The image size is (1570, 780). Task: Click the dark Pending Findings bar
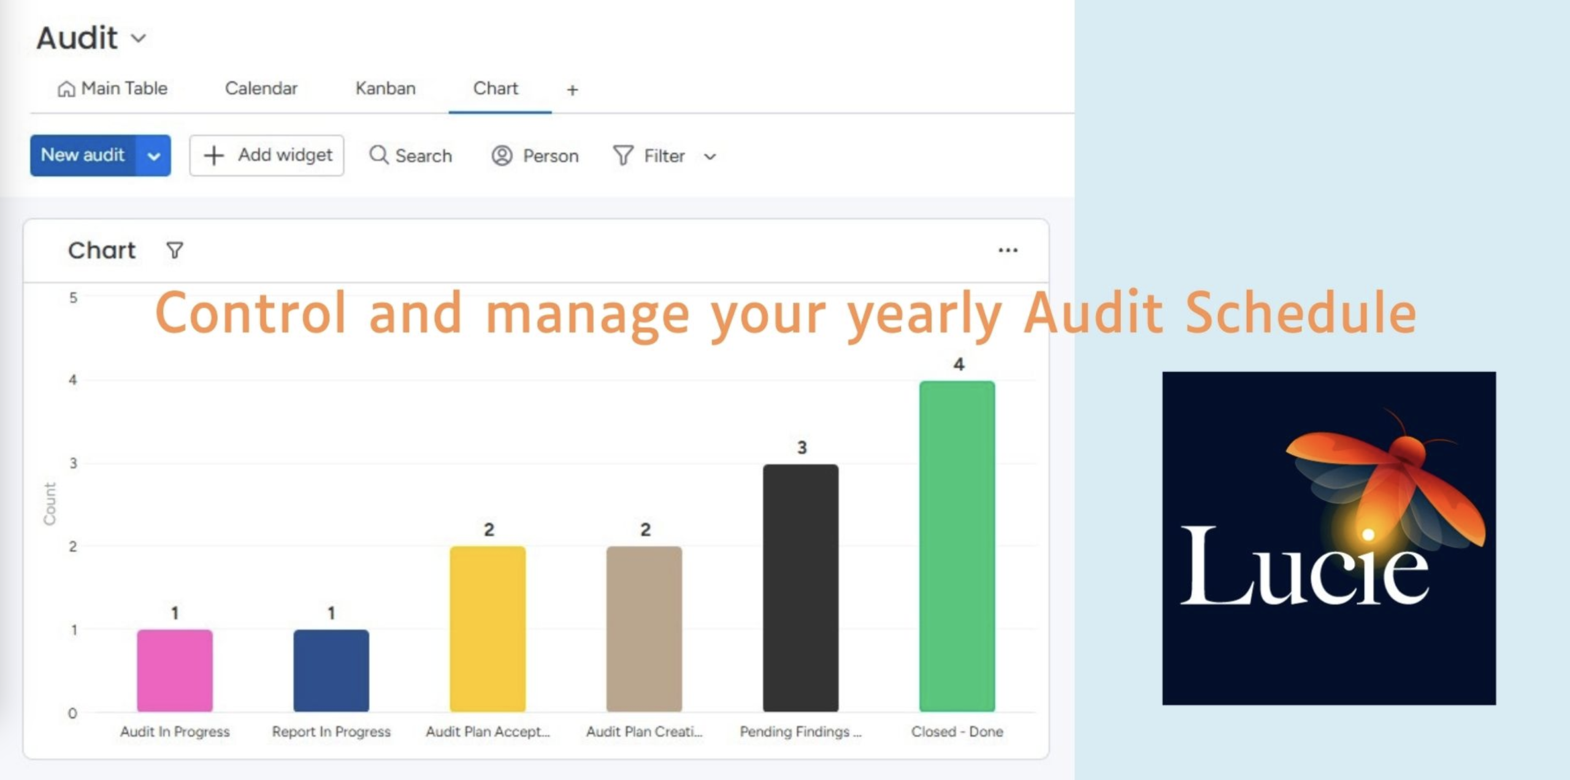tap(800, 587)
